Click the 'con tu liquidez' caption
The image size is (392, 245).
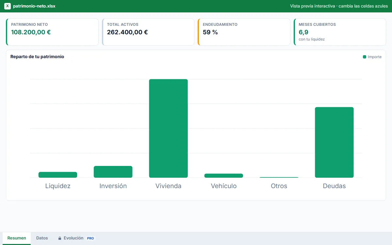(x=312, y=39)
